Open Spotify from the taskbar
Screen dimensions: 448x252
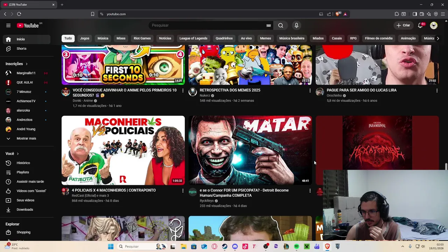coord(296,246)
